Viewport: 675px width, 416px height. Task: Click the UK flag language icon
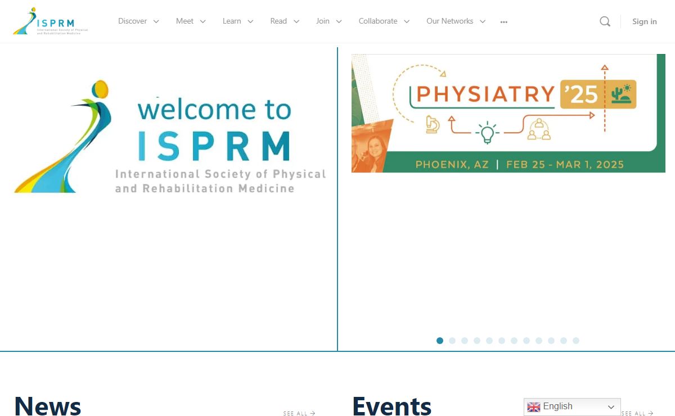534,406
